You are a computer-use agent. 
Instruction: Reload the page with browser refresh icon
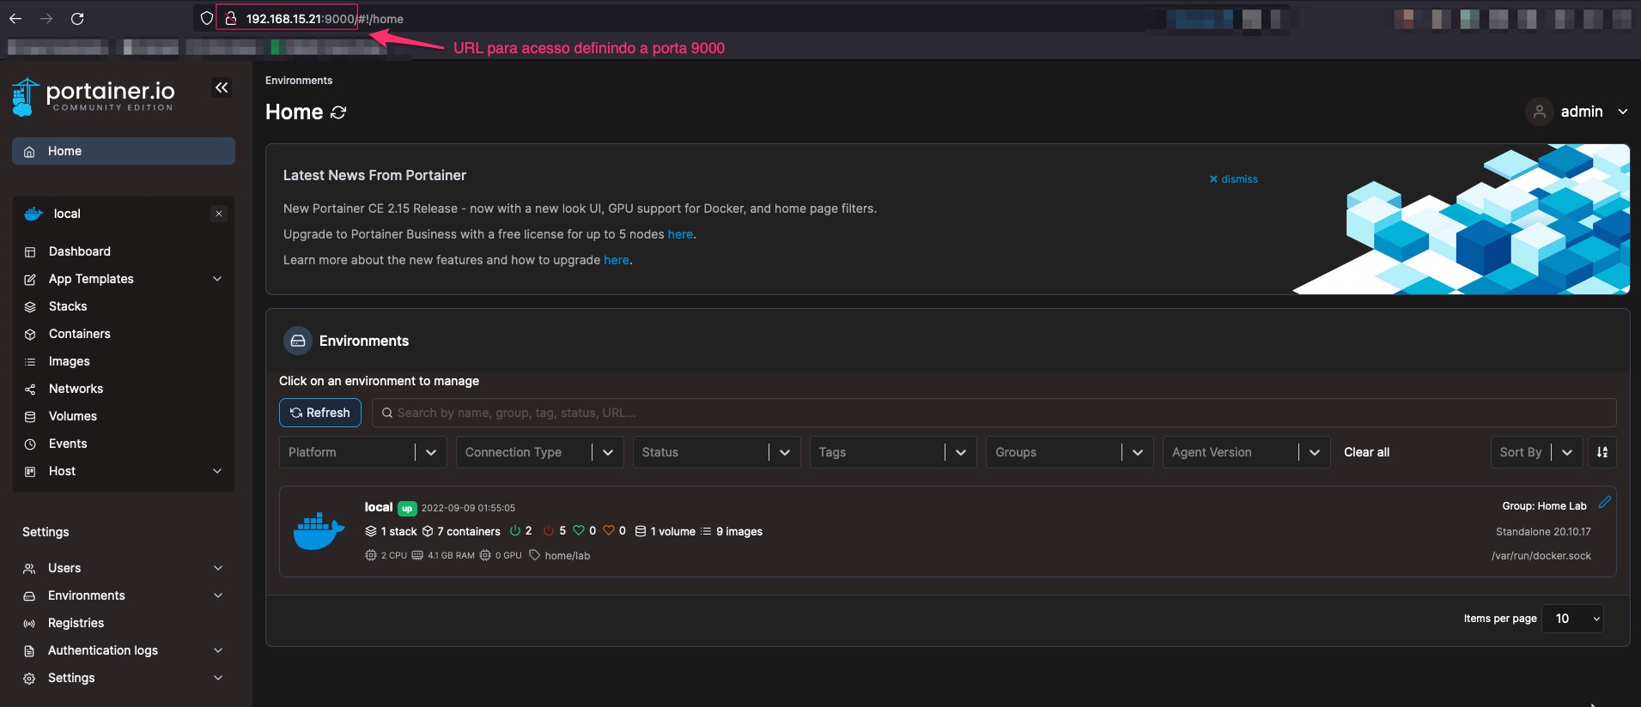77,18
